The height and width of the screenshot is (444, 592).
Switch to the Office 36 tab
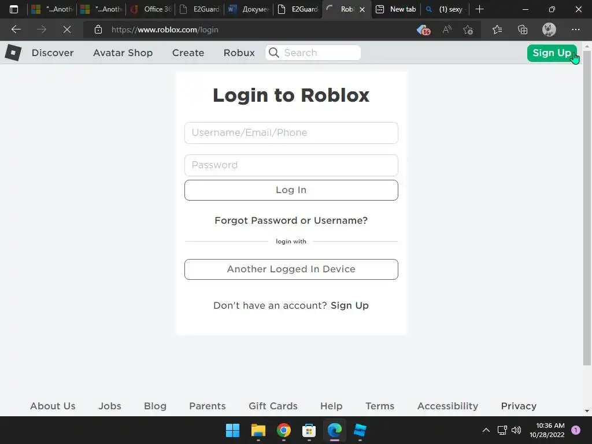pos(150,9)
